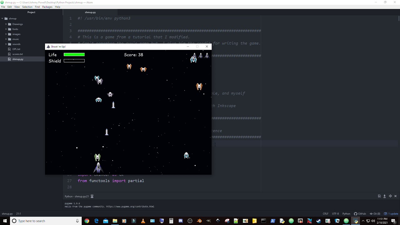The image size is (400, 225).
Task: Click the download arrow icon in output panel
Action: [384, 196]
